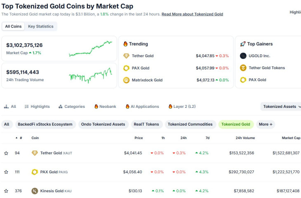Click the Market Cap sparkline chart

(91, 48)
